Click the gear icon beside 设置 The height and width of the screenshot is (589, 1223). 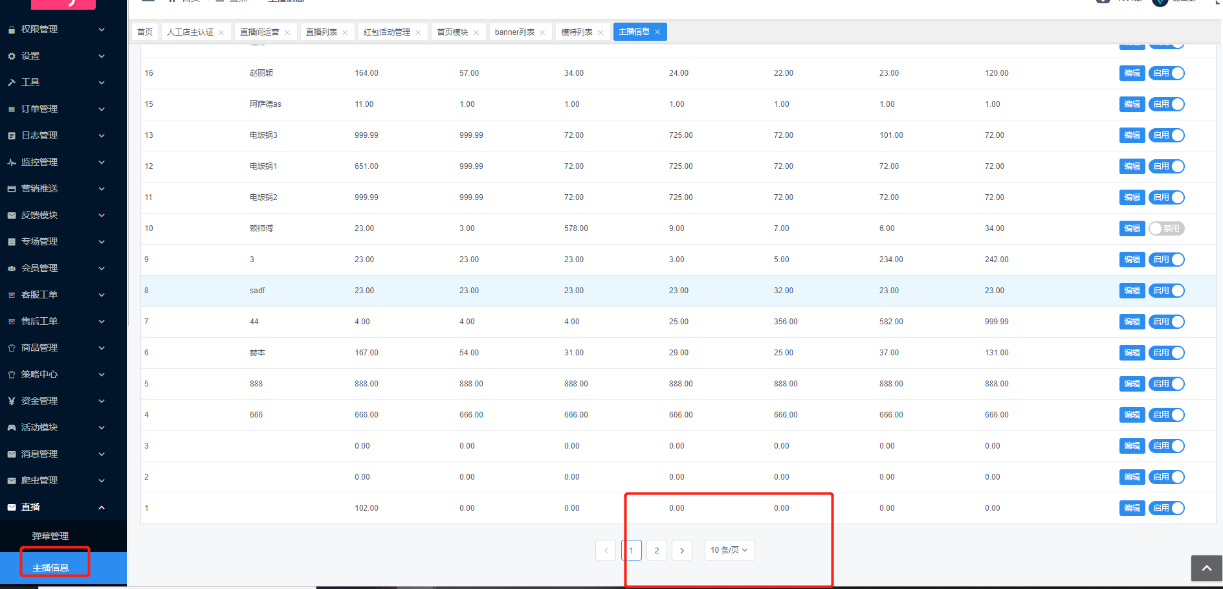coord(12,56)
